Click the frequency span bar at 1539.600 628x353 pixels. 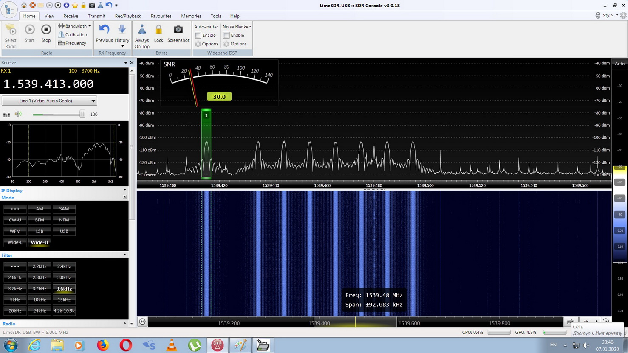[x=409, y=323]
